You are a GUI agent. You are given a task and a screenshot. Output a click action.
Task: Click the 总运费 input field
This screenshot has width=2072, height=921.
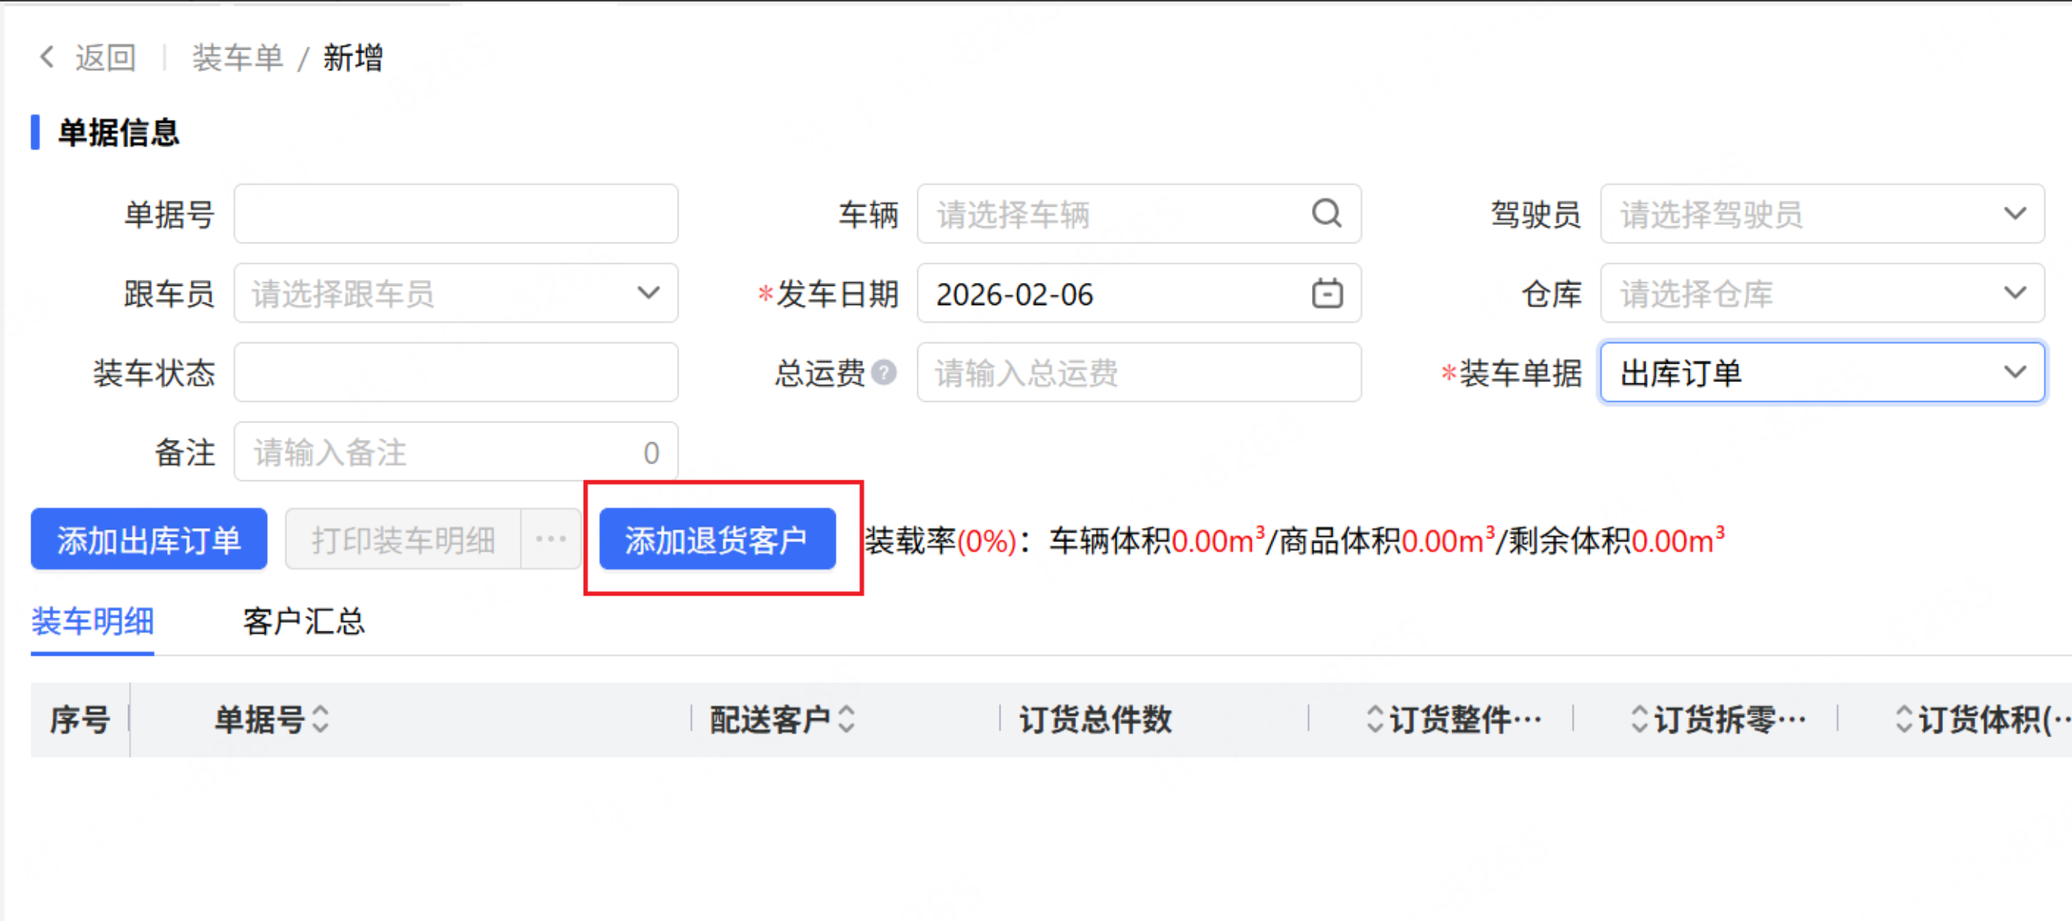pyautogui.click(x=1137, y=373)
